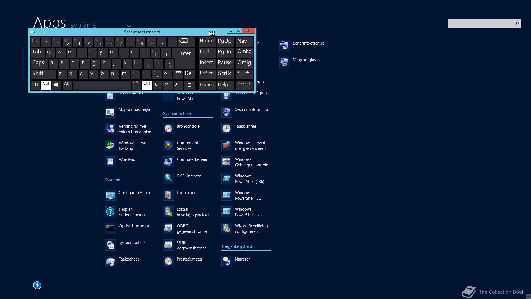The width and height of the screenshot is (531, 299).
Task: Open Taakbeheer icon
Action: pyautogui.click(x=110, y=261)
